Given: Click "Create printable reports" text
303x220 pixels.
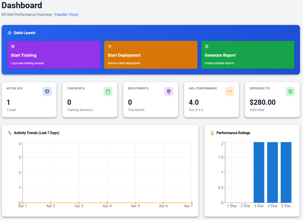Looking at the screenshot, I should click(219, 63).
